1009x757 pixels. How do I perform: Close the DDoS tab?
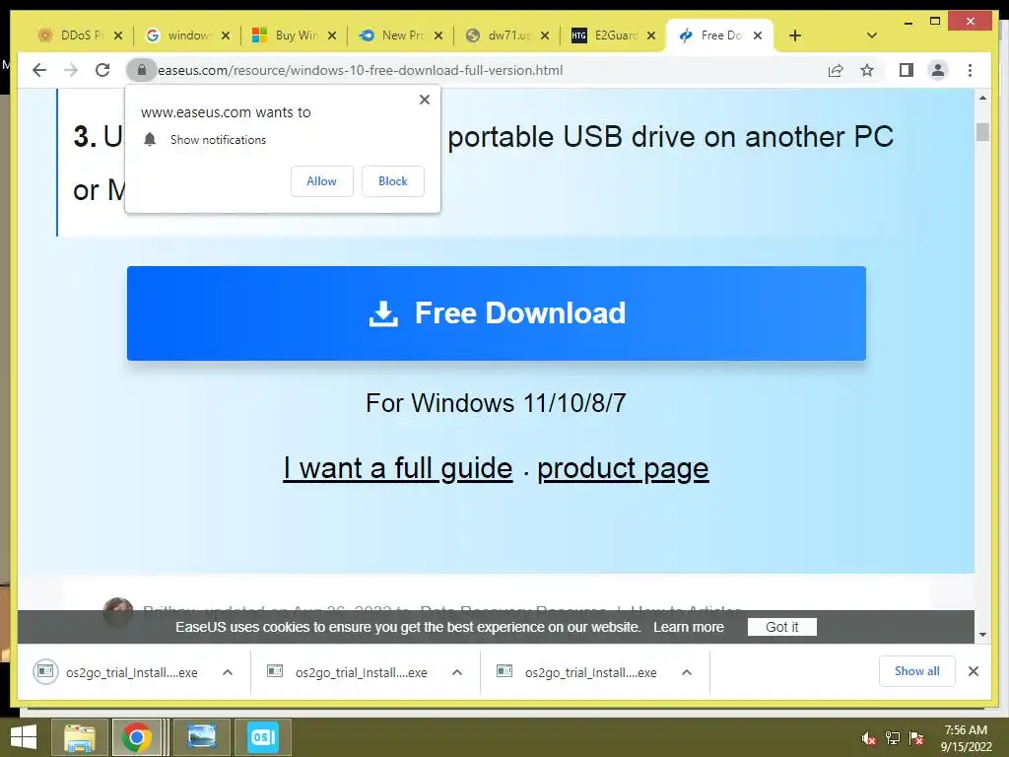click(x=118, y=35)
